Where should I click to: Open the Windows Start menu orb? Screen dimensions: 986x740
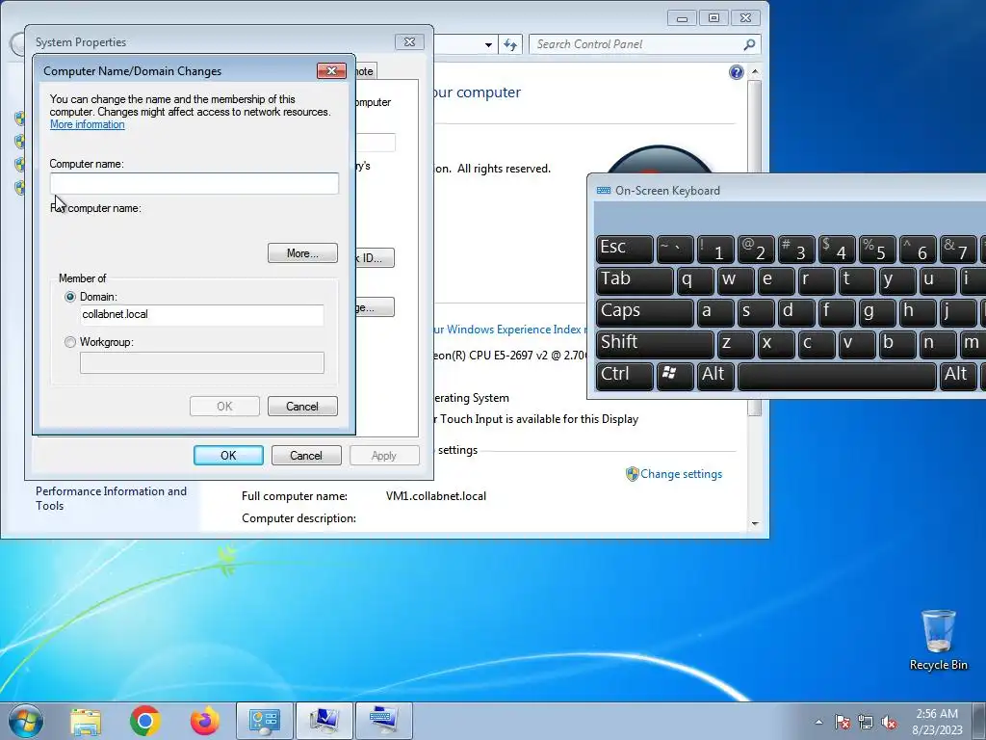point(25,721)
